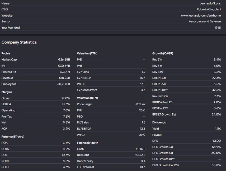Select Cash value €1.87B
Image resolution: width=226 pixels, height=171 pixels.
tap(141, 149)
